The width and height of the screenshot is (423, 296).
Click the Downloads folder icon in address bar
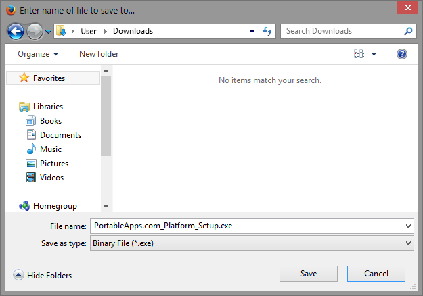[61, 31]
